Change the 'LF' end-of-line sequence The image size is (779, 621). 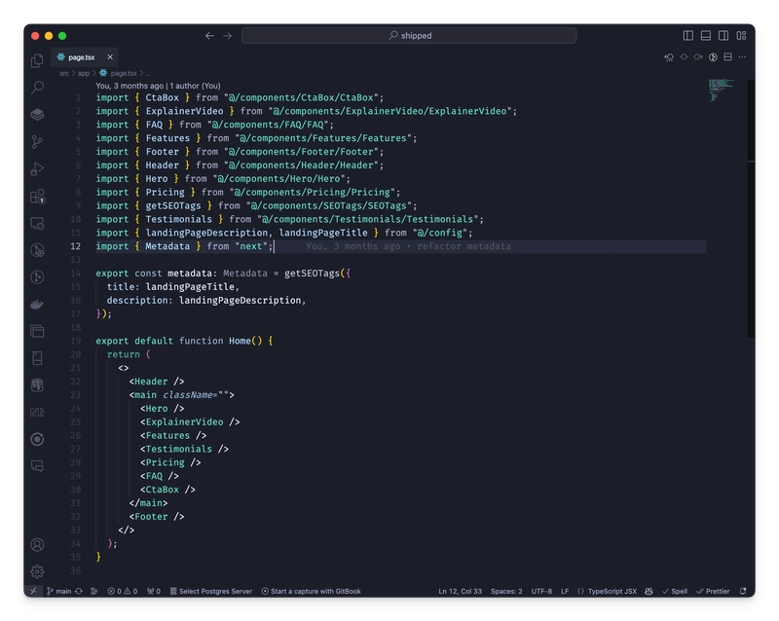[x=565, y=591]
